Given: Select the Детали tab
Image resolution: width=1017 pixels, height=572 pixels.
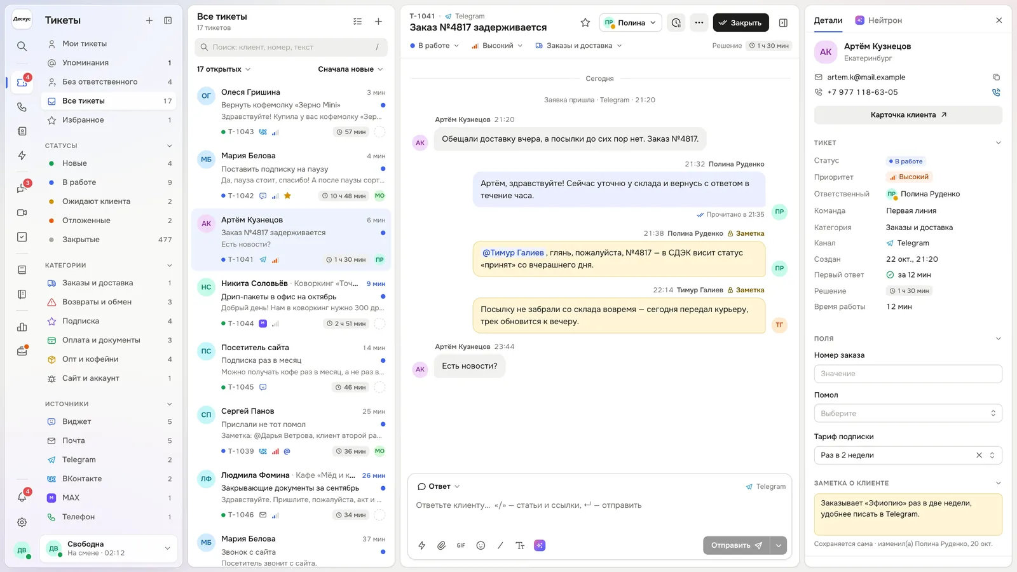Looking at the screenshot, I should [828, 20].
